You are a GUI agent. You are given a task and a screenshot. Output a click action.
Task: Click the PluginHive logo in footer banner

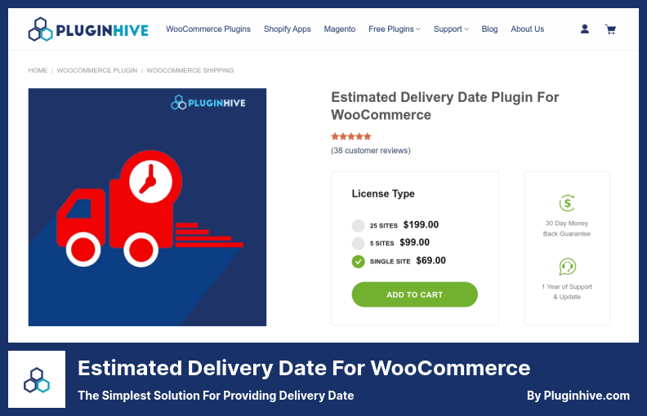click(37, 379)
